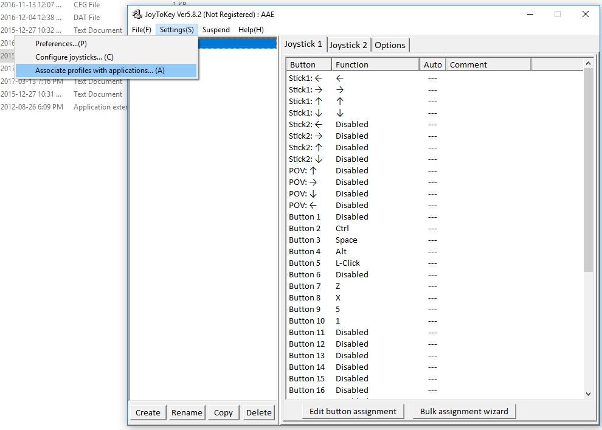Image resolution: width=602 pixels, height=430 pixels.
Task: Select Button 7 mapped to Z
Action: (x=435, y=286)
